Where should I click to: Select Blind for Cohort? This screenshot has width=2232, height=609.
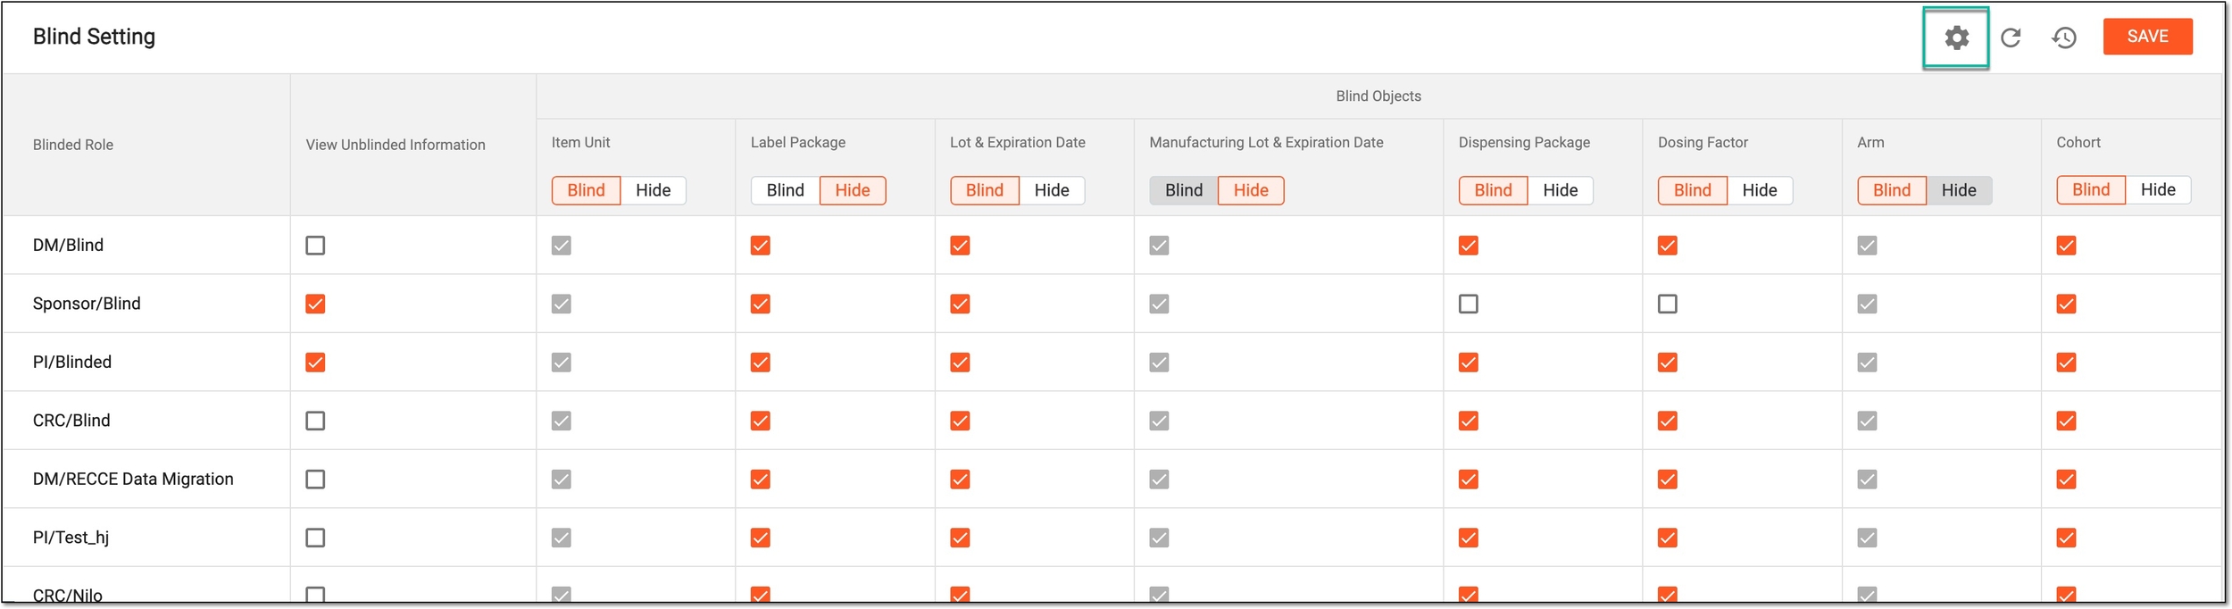click(2091, 189)
